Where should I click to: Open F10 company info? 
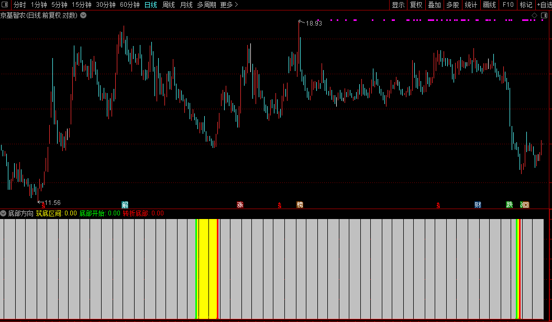(x=508, y=5)
